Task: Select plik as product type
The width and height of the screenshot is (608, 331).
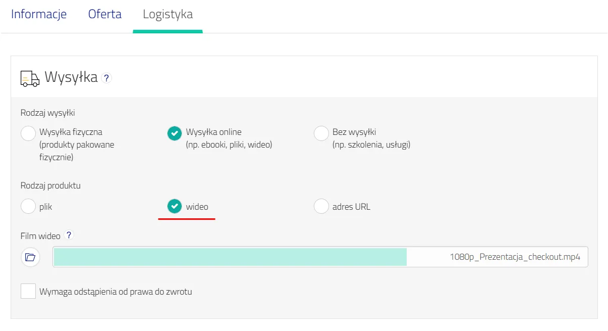Action: coord(28,206)
